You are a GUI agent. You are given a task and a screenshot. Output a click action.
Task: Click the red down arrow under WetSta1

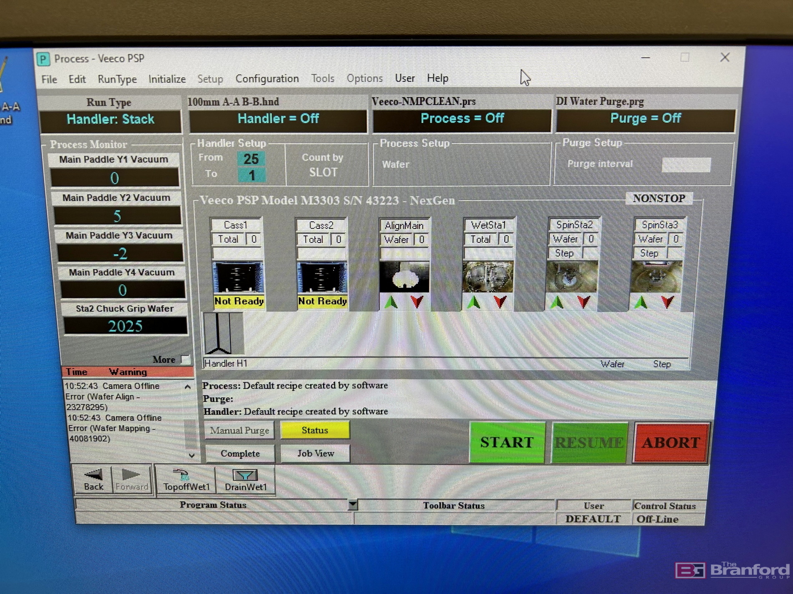[x=499, y=303]
